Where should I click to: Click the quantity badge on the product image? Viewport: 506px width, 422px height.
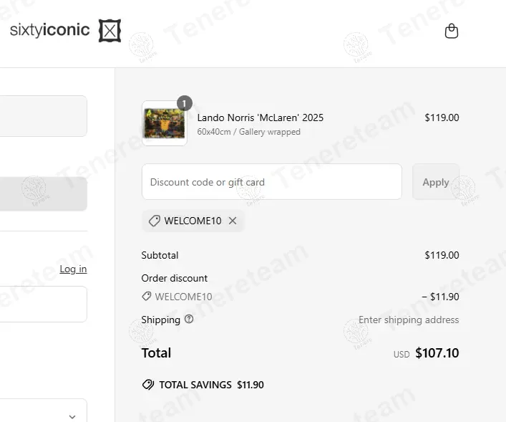point(184,104)
